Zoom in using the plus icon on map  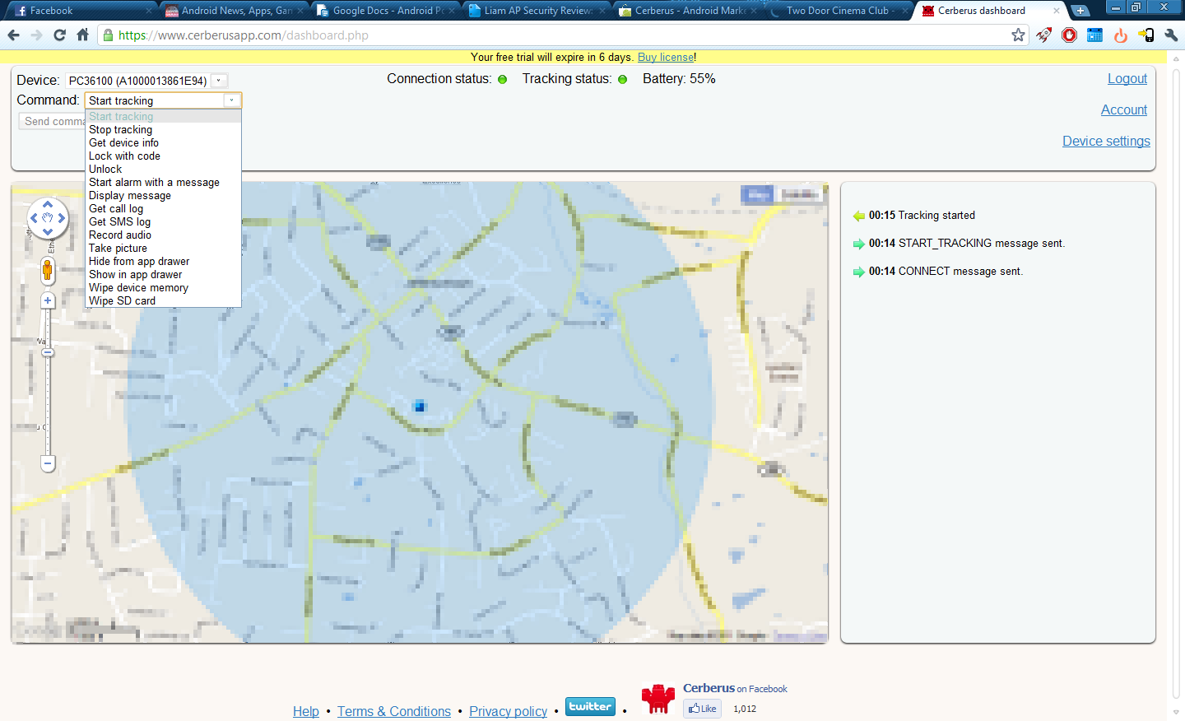pyautogui.click(x=47, y=300)
